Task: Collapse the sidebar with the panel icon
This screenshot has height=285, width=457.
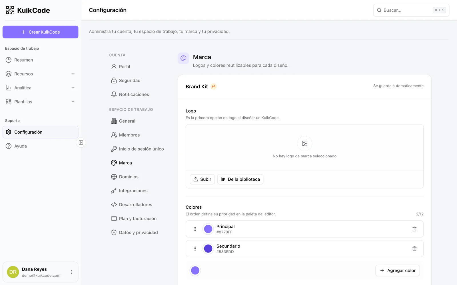Action: (81, 142)
